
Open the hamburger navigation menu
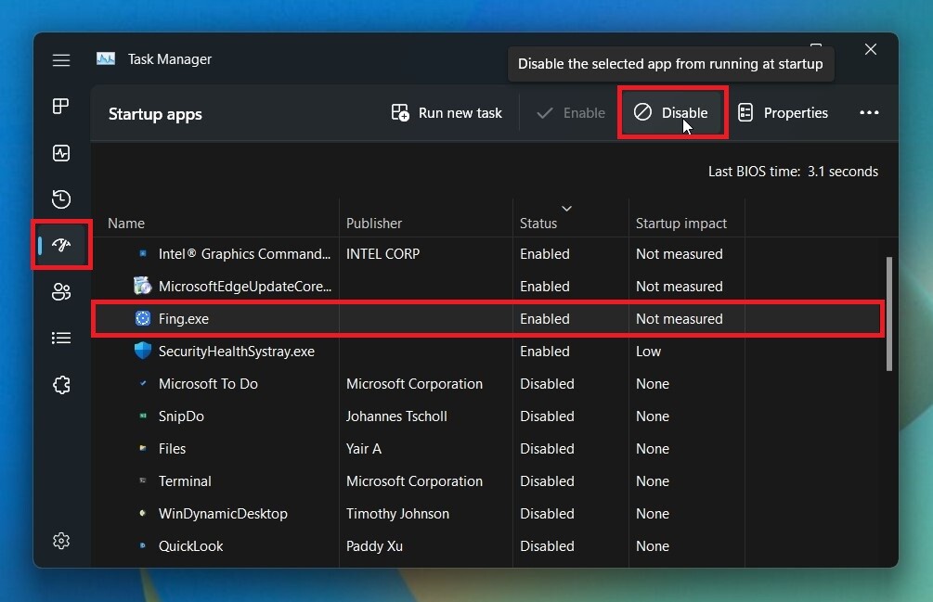(60, 60)
